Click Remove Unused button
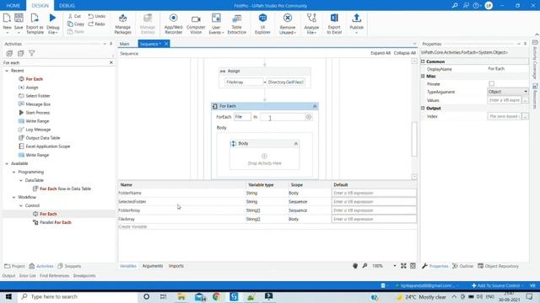This screenshot has height=303, width=540. (x=288, y=24)
